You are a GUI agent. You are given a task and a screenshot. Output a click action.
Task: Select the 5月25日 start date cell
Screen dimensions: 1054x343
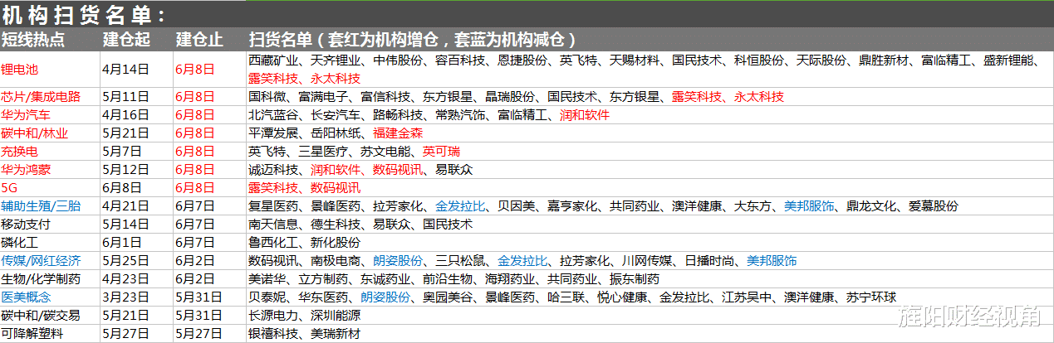pos(125,260)
